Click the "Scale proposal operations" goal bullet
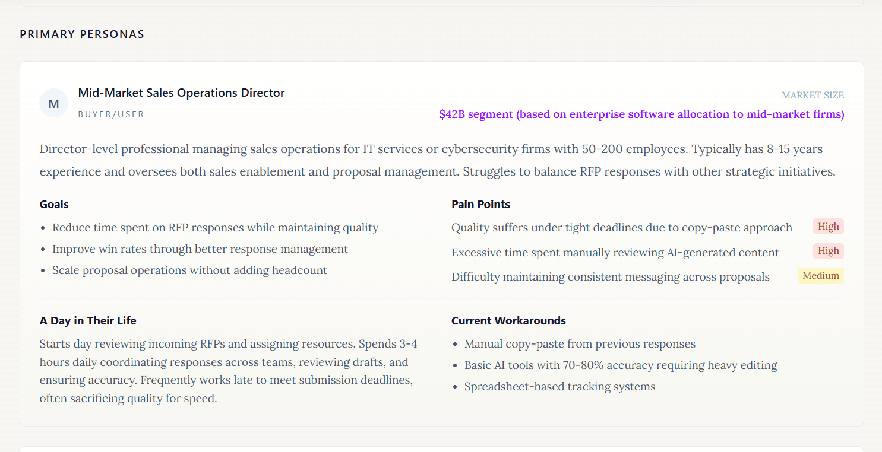The width and height of the screenshot is (882, 452). point(189,270)
